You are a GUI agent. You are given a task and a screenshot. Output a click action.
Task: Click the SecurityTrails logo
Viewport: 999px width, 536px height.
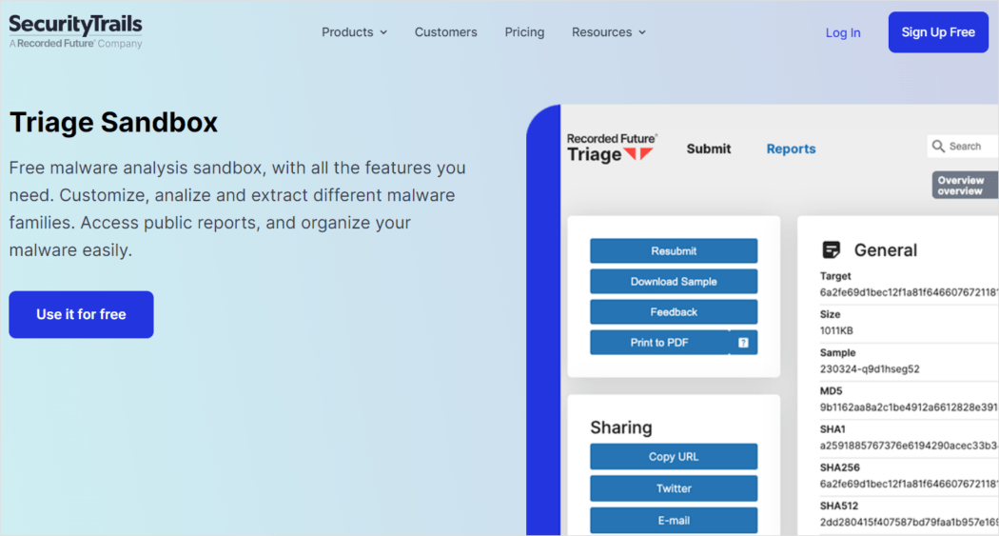76,30
